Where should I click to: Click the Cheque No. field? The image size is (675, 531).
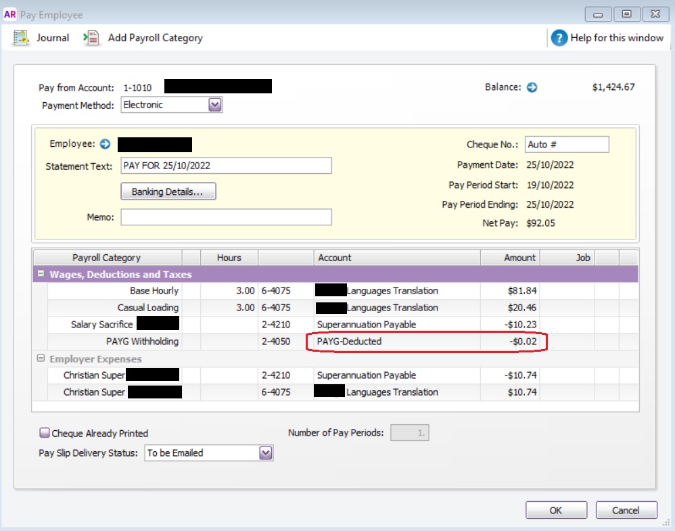tap(567, 145)
